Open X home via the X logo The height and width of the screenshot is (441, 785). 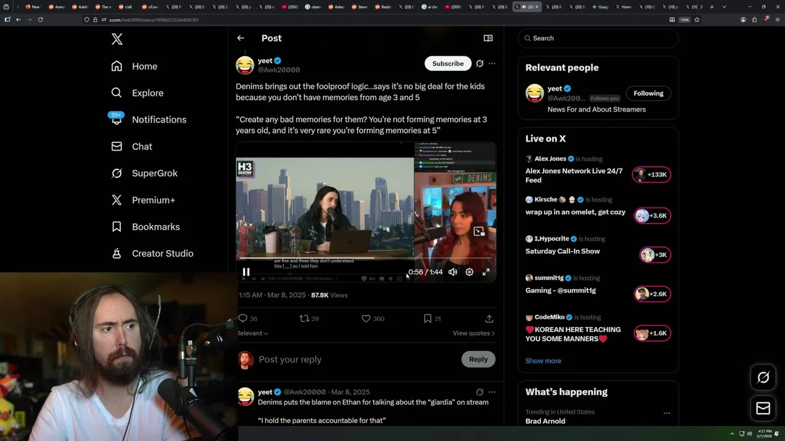[x=117, y=39]
